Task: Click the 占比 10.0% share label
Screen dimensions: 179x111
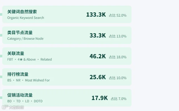Action: click(117, 78)
